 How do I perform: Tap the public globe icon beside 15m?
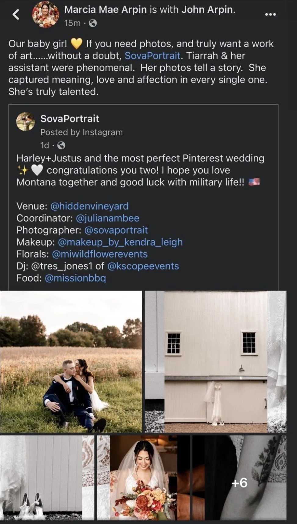click(93, 23)
